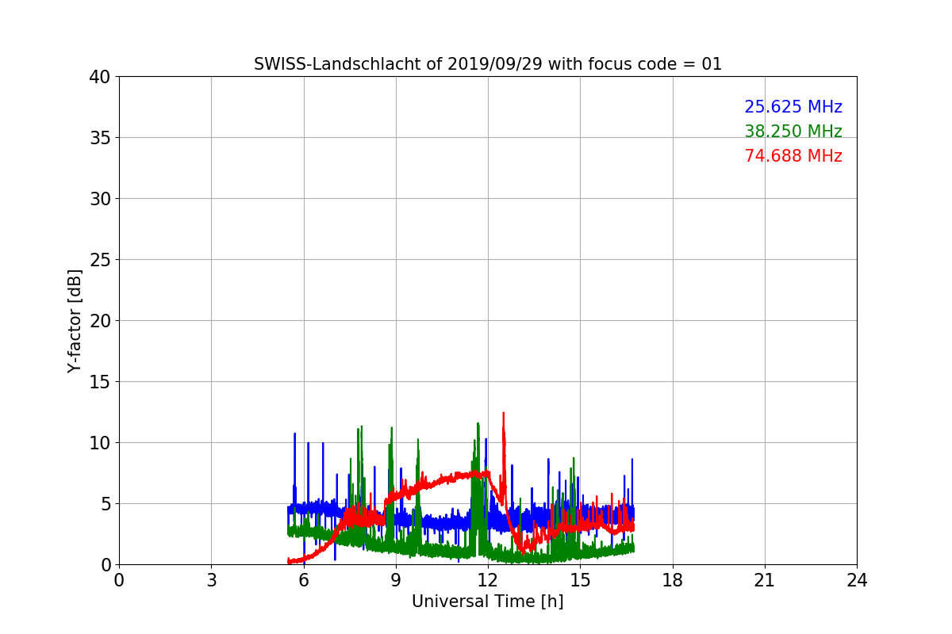Click the green spike peak near 12 h
The height and width of the screenshot is (634, 952).
pos(478,425)
